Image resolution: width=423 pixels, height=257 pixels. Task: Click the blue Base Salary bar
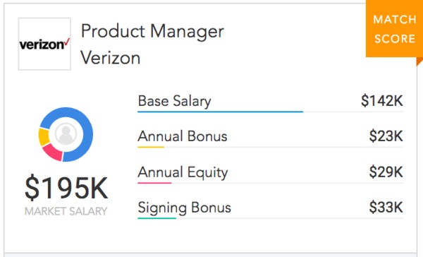[221, 112]
